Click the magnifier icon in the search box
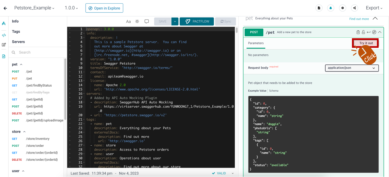 [x=13, y=52]
